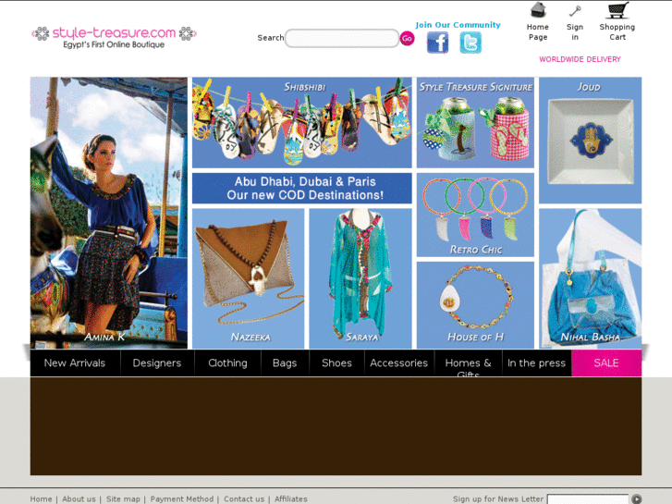
Task: Open the Homes & Gifts menu
Action: (468, 363)
